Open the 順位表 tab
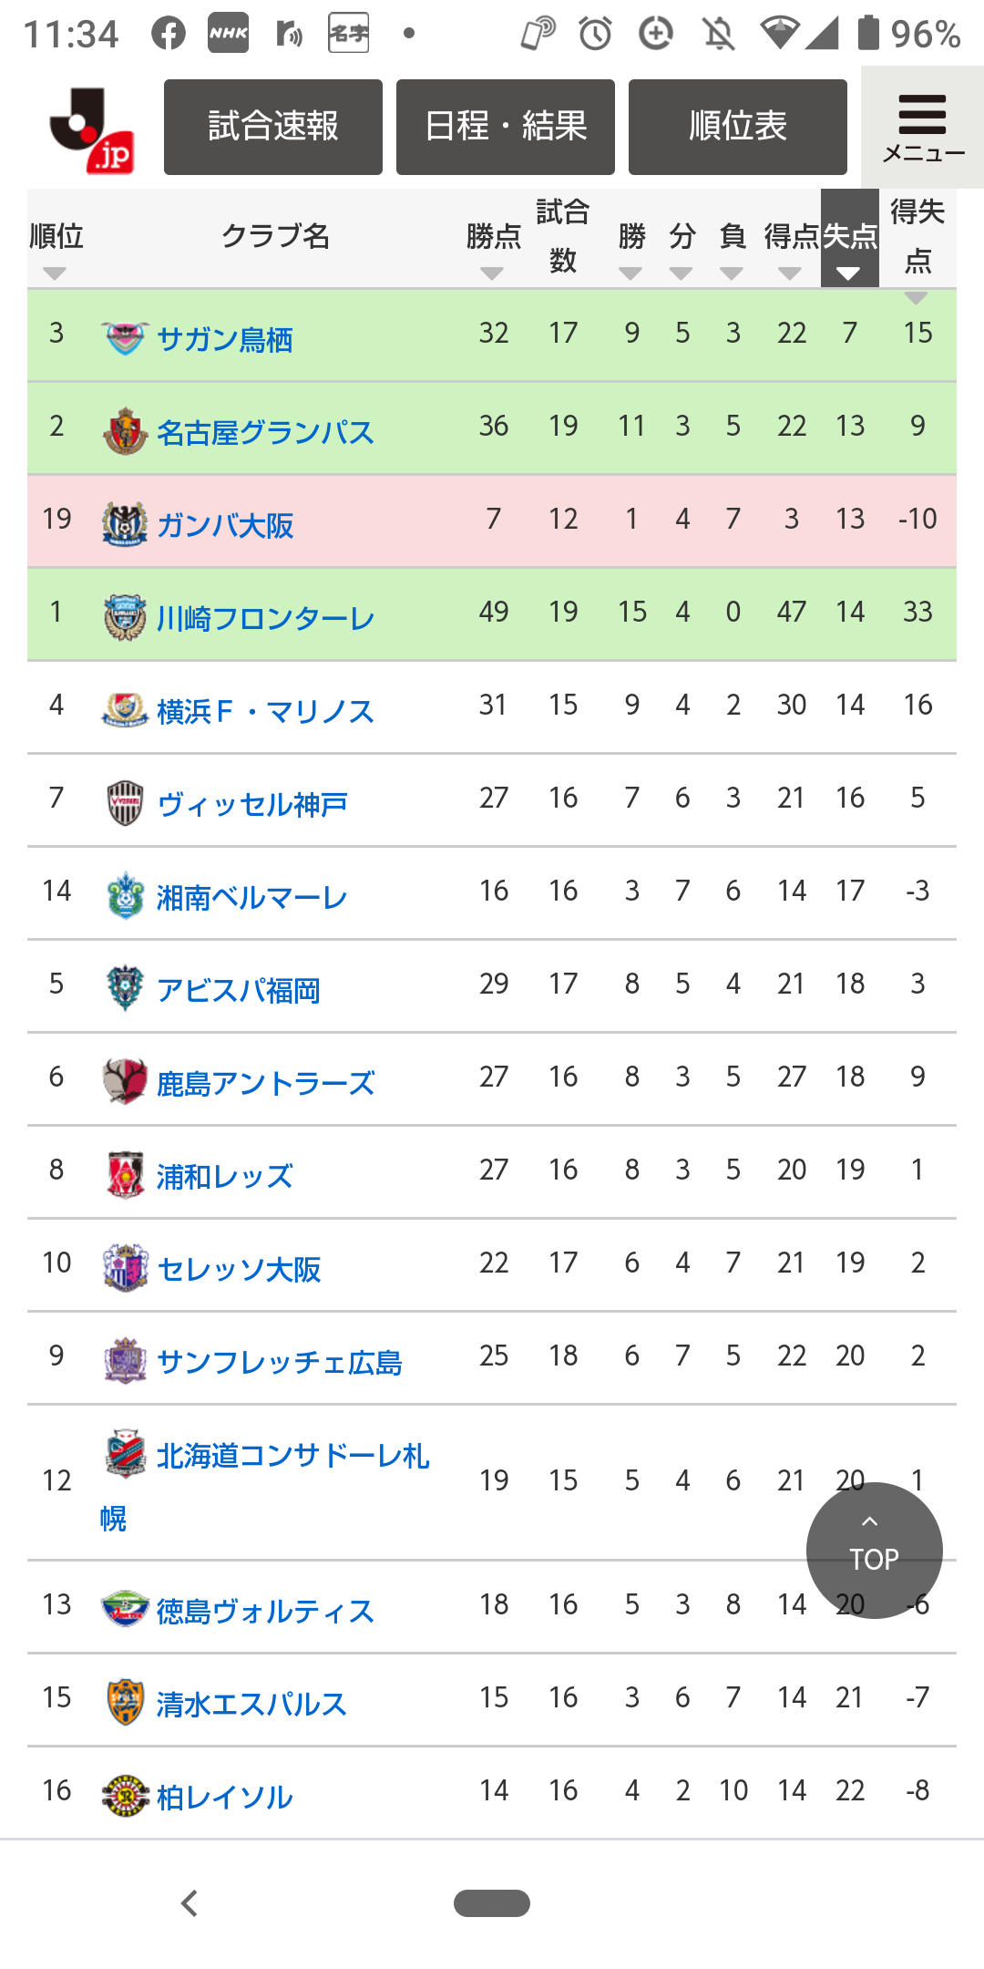 pyautogui.click(x=738, y=127)
